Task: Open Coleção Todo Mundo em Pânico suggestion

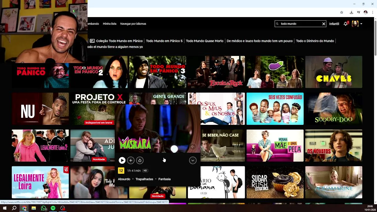Action: [119, 41]
